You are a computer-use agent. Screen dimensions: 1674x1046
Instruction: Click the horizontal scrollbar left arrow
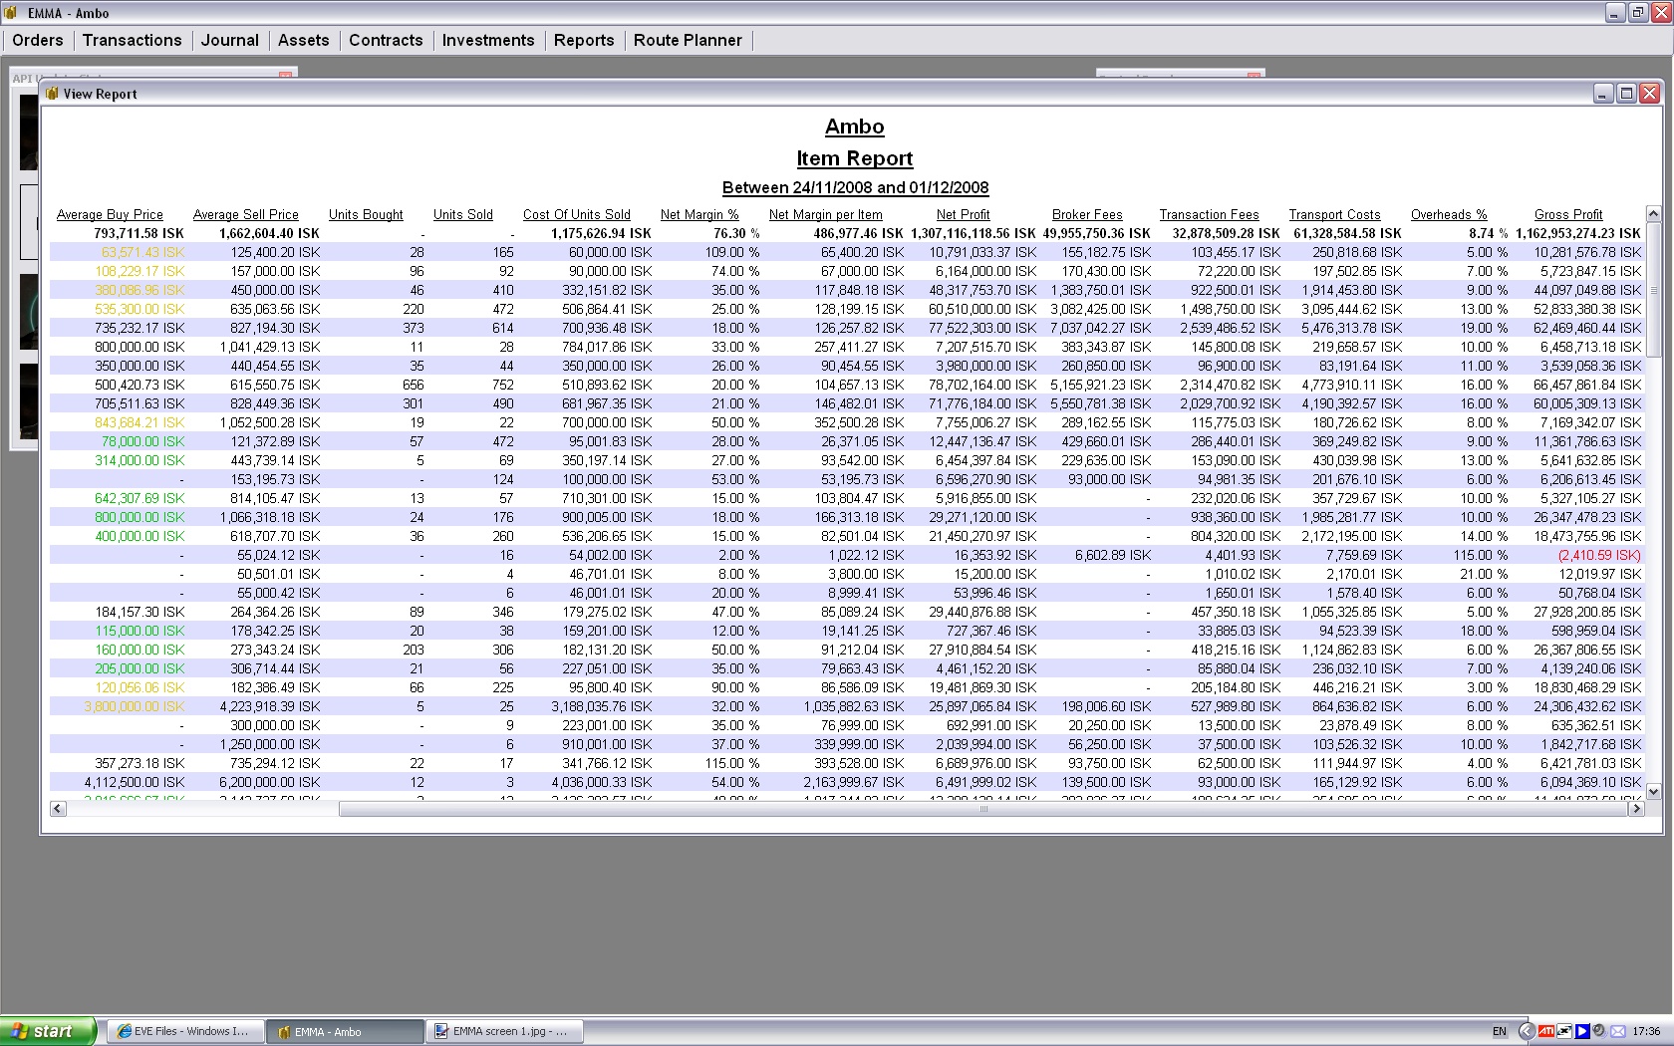pyautogui.click(x=58, y=809)
